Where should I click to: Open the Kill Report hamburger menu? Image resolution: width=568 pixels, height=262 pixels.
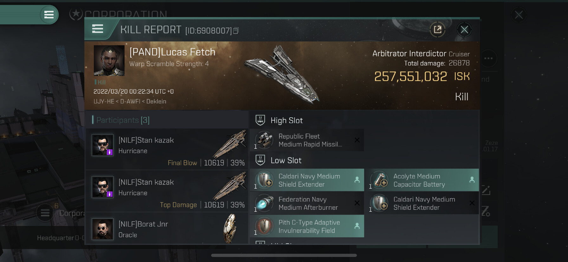click(98, 29)
